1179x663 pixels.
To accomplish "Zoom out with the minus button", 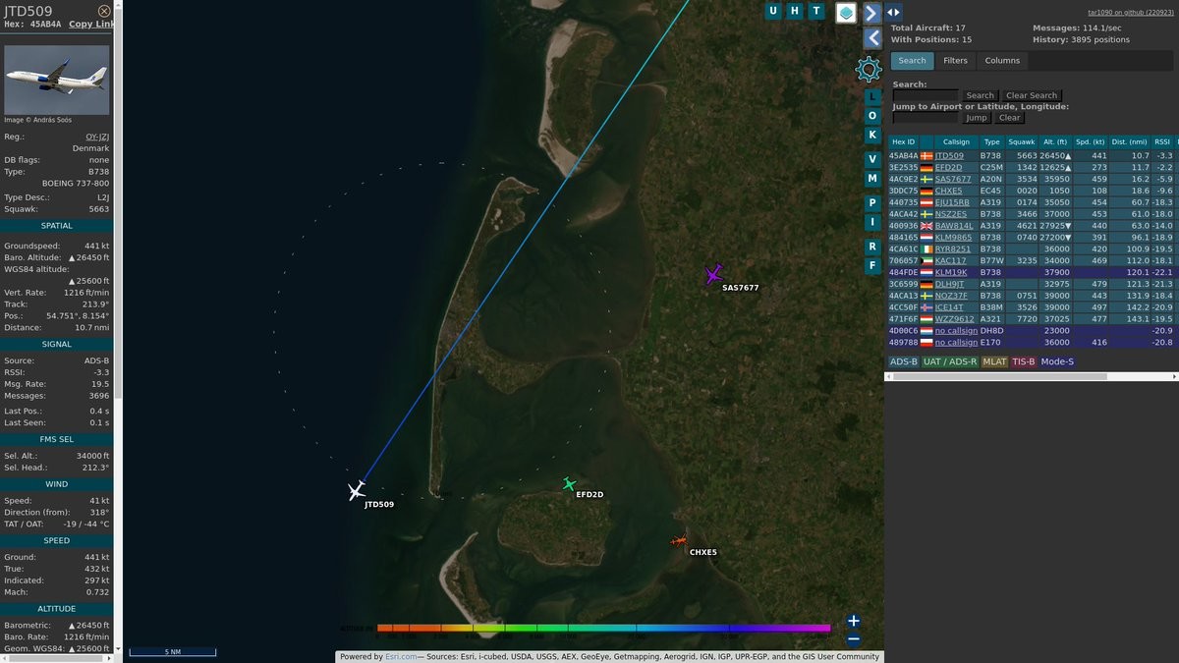I will [x=854, y=639].
